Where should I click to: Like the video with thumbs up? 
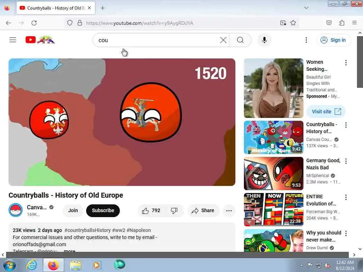[x=151, y=210]
